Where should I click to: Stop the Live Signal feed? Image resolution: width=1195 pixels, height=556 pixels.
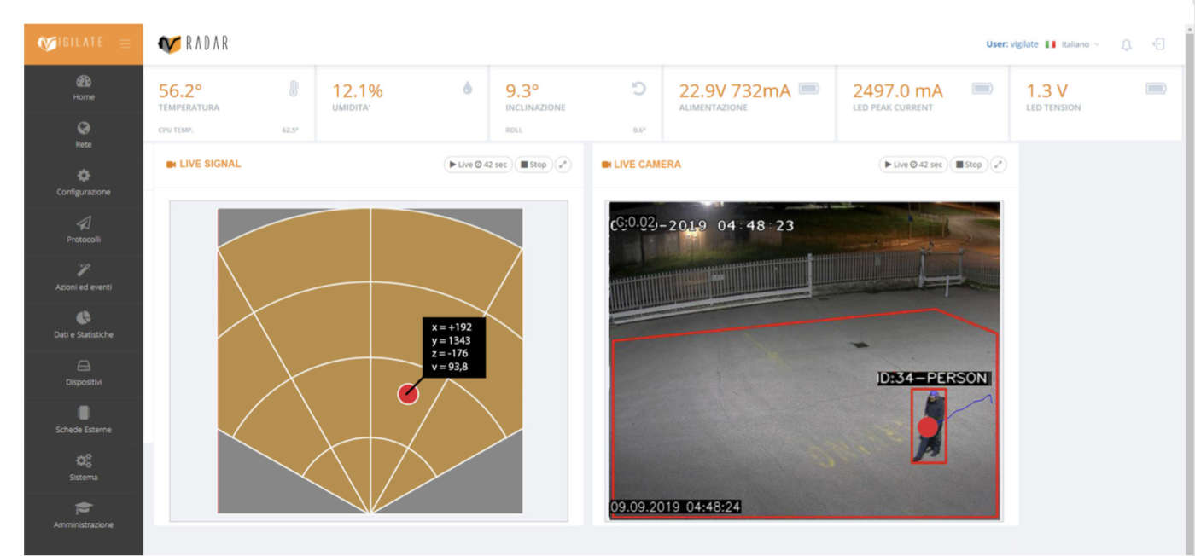tap(533, 165)
